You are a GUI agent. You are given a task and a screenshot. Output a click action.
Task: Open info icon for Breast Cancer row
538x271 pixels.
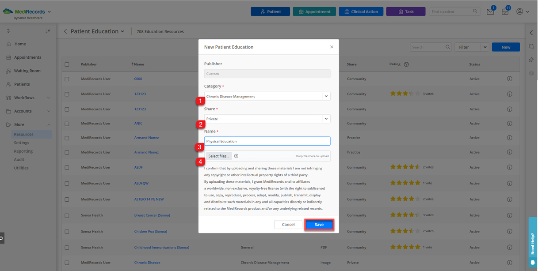509,215
